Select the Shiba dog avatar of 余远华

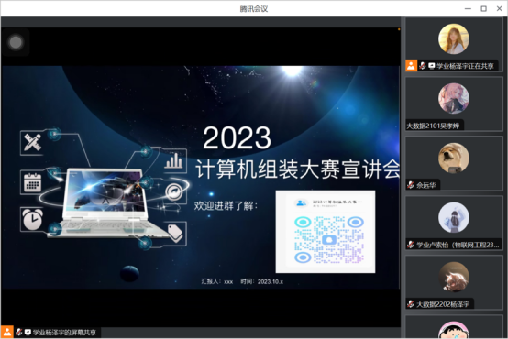pos(454,158)
